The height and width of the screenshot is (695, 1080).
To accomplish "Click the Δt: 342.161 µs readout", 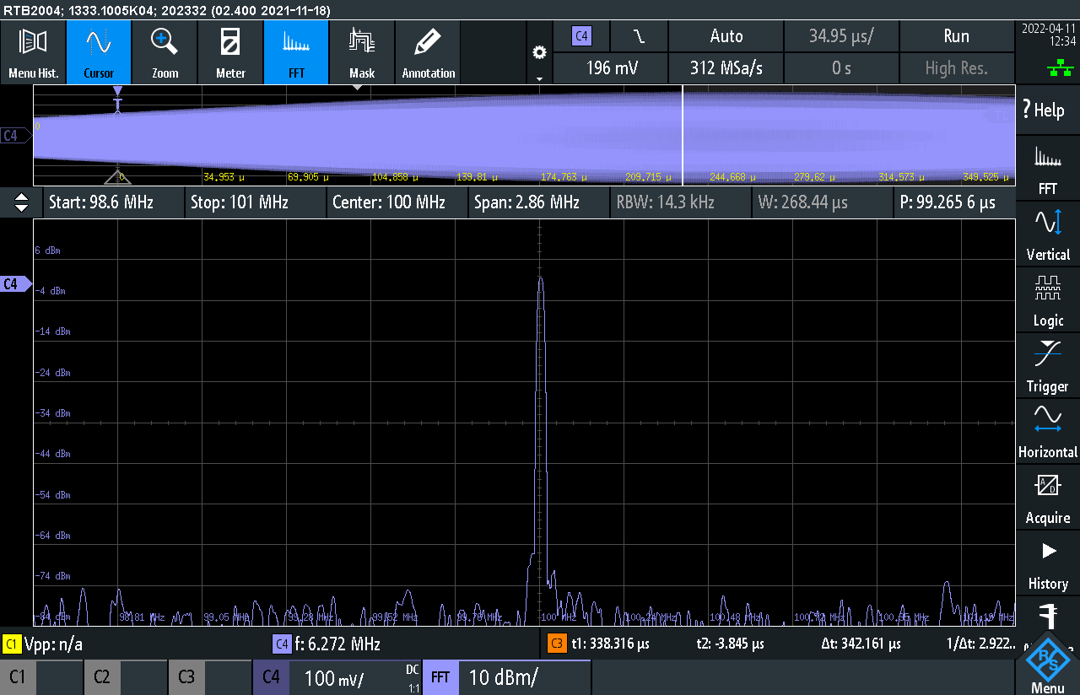I will point(861,644).
